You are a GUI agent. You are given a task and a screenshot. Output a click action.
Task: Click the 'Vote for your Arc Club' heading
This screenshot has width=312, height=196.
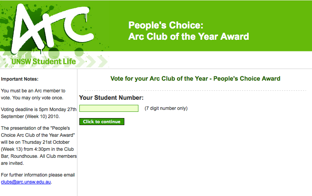point(195,79)
